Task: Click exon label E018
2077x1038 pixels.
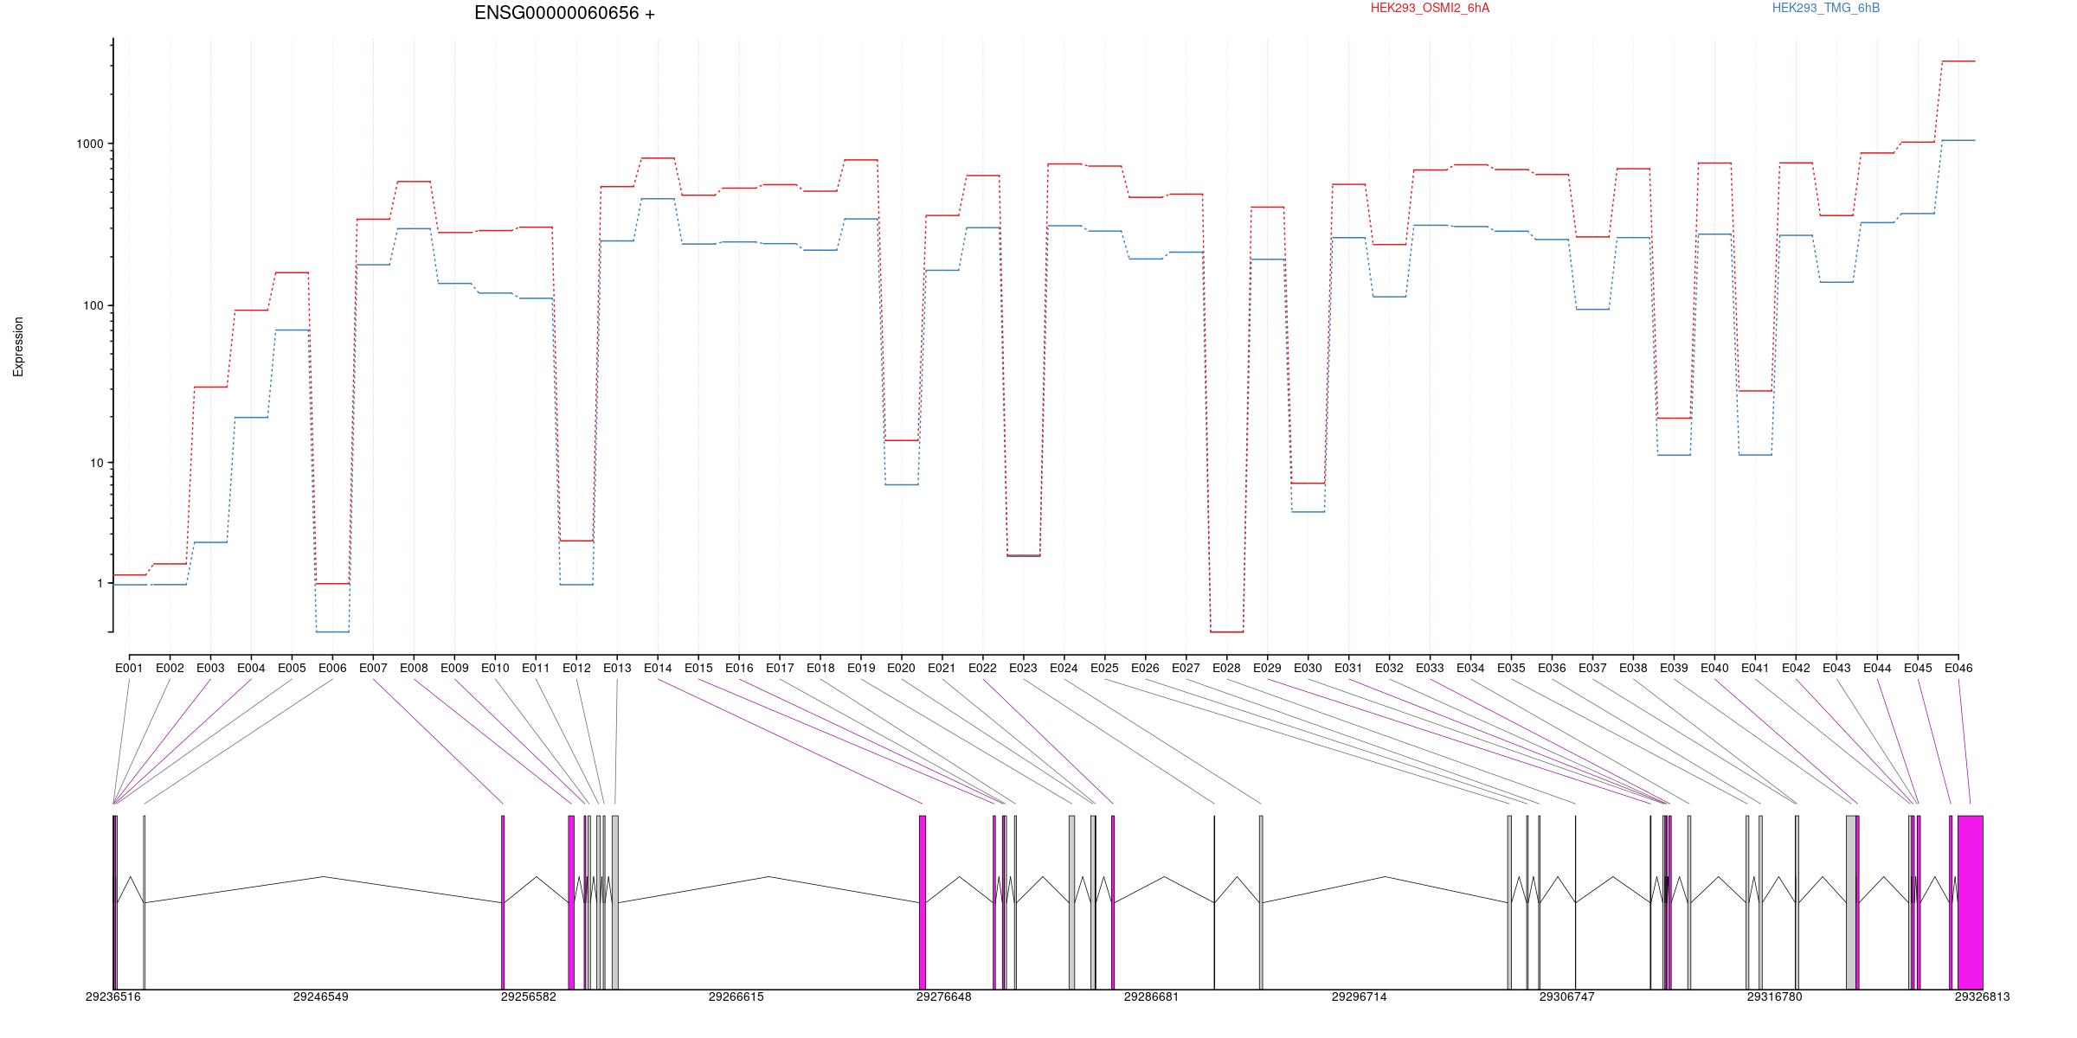Action: pos(820,668)
